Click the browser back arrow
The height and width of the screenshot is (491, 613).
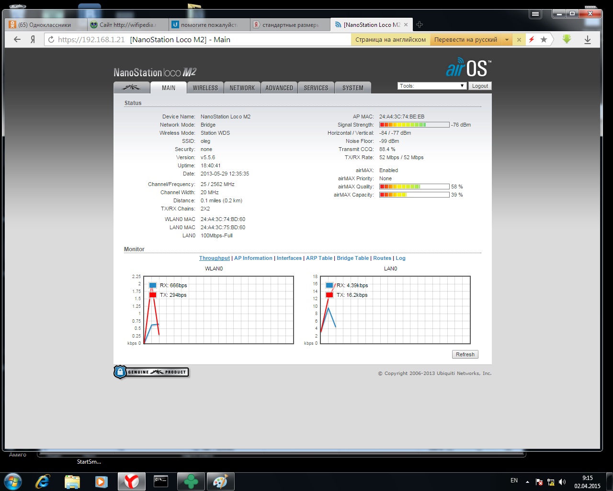[x=17, y=40]
